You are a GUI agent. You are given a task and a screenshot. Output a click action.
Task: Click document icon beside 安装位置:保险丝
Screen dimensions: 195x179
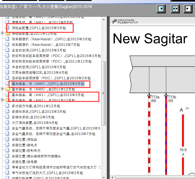click(7, 139)
